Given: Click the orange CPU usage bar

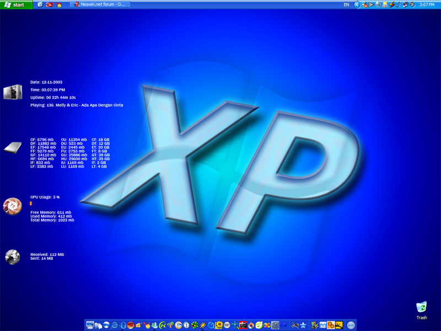Looking at the screenshot, I should pos(31,204).
